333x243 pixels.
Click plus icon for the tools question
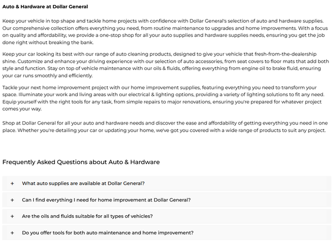12,232
